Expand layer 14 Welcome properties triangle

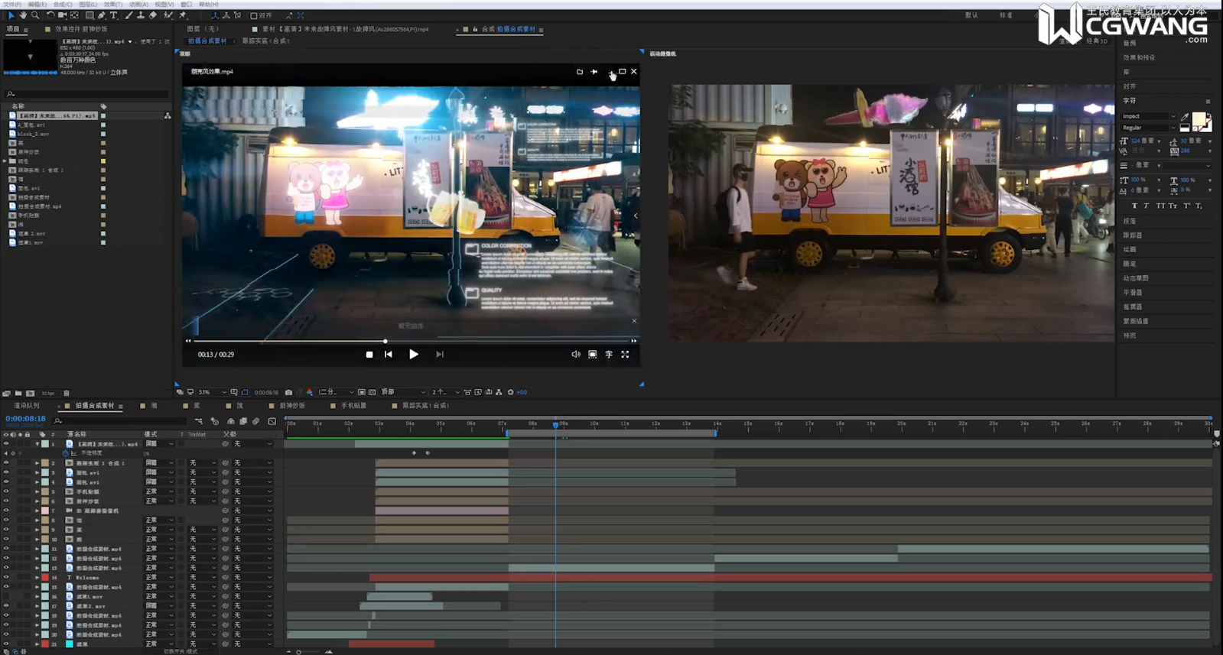[x=37, y=577]
